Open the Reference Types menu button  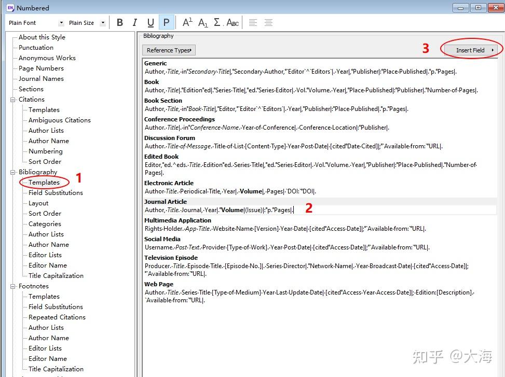coord(169,50)
